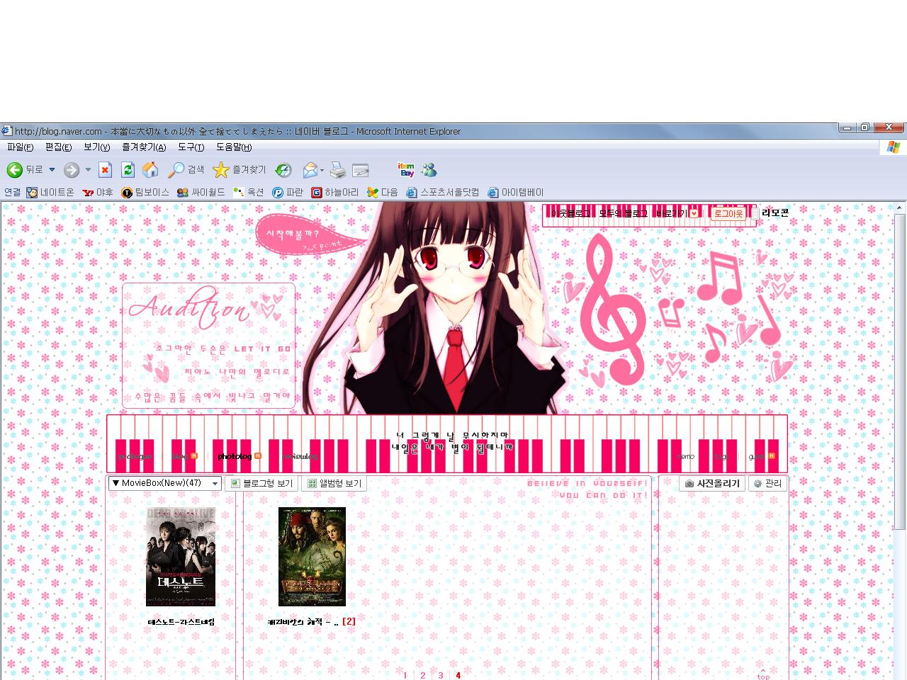Open the 캐리비안의 해적 post title link

click(303, 621)
